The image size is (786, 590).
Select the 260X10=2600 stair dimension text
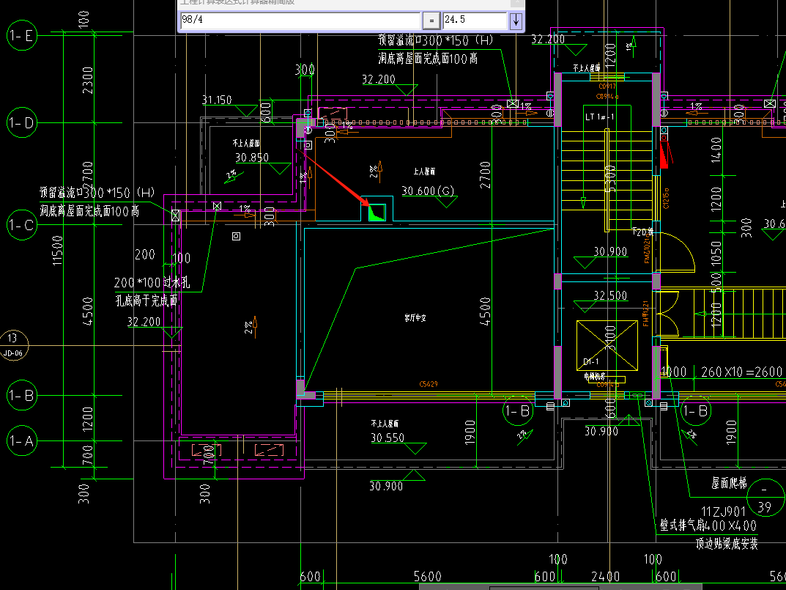[741, 372]
